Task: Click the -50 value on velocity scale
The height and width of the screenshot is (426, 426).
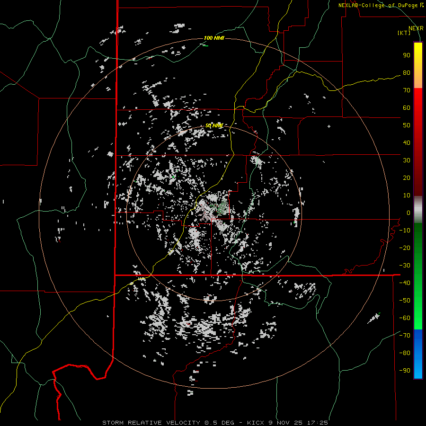Action: point(405,301)
